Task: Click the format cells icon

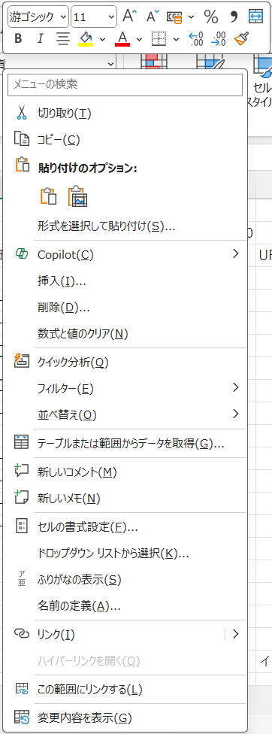Action: point(22,526)
